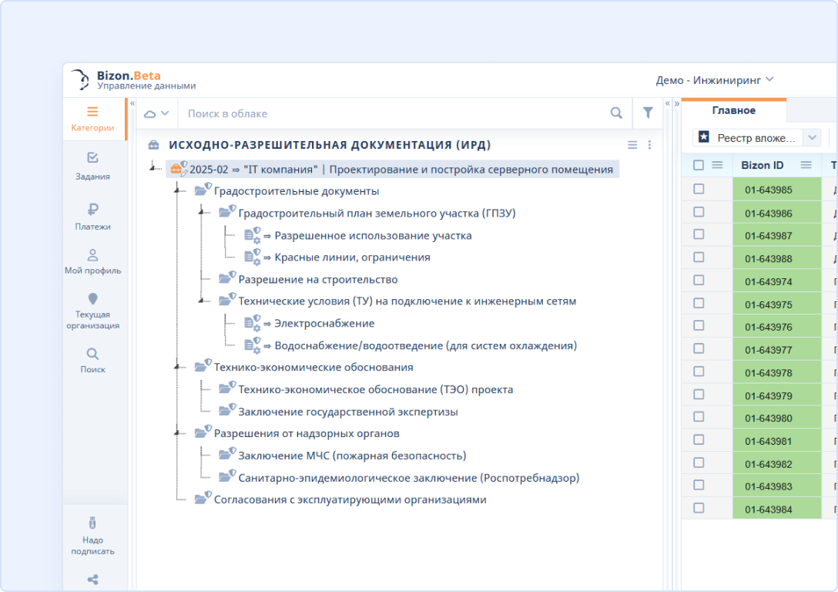
Task: Check the box for row 01-643985
Action: point(699,189)
